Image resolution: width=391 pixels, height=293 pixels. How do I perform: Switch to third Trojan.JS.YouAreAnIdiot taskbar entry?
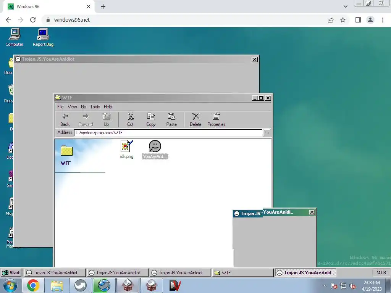(180, 272)
